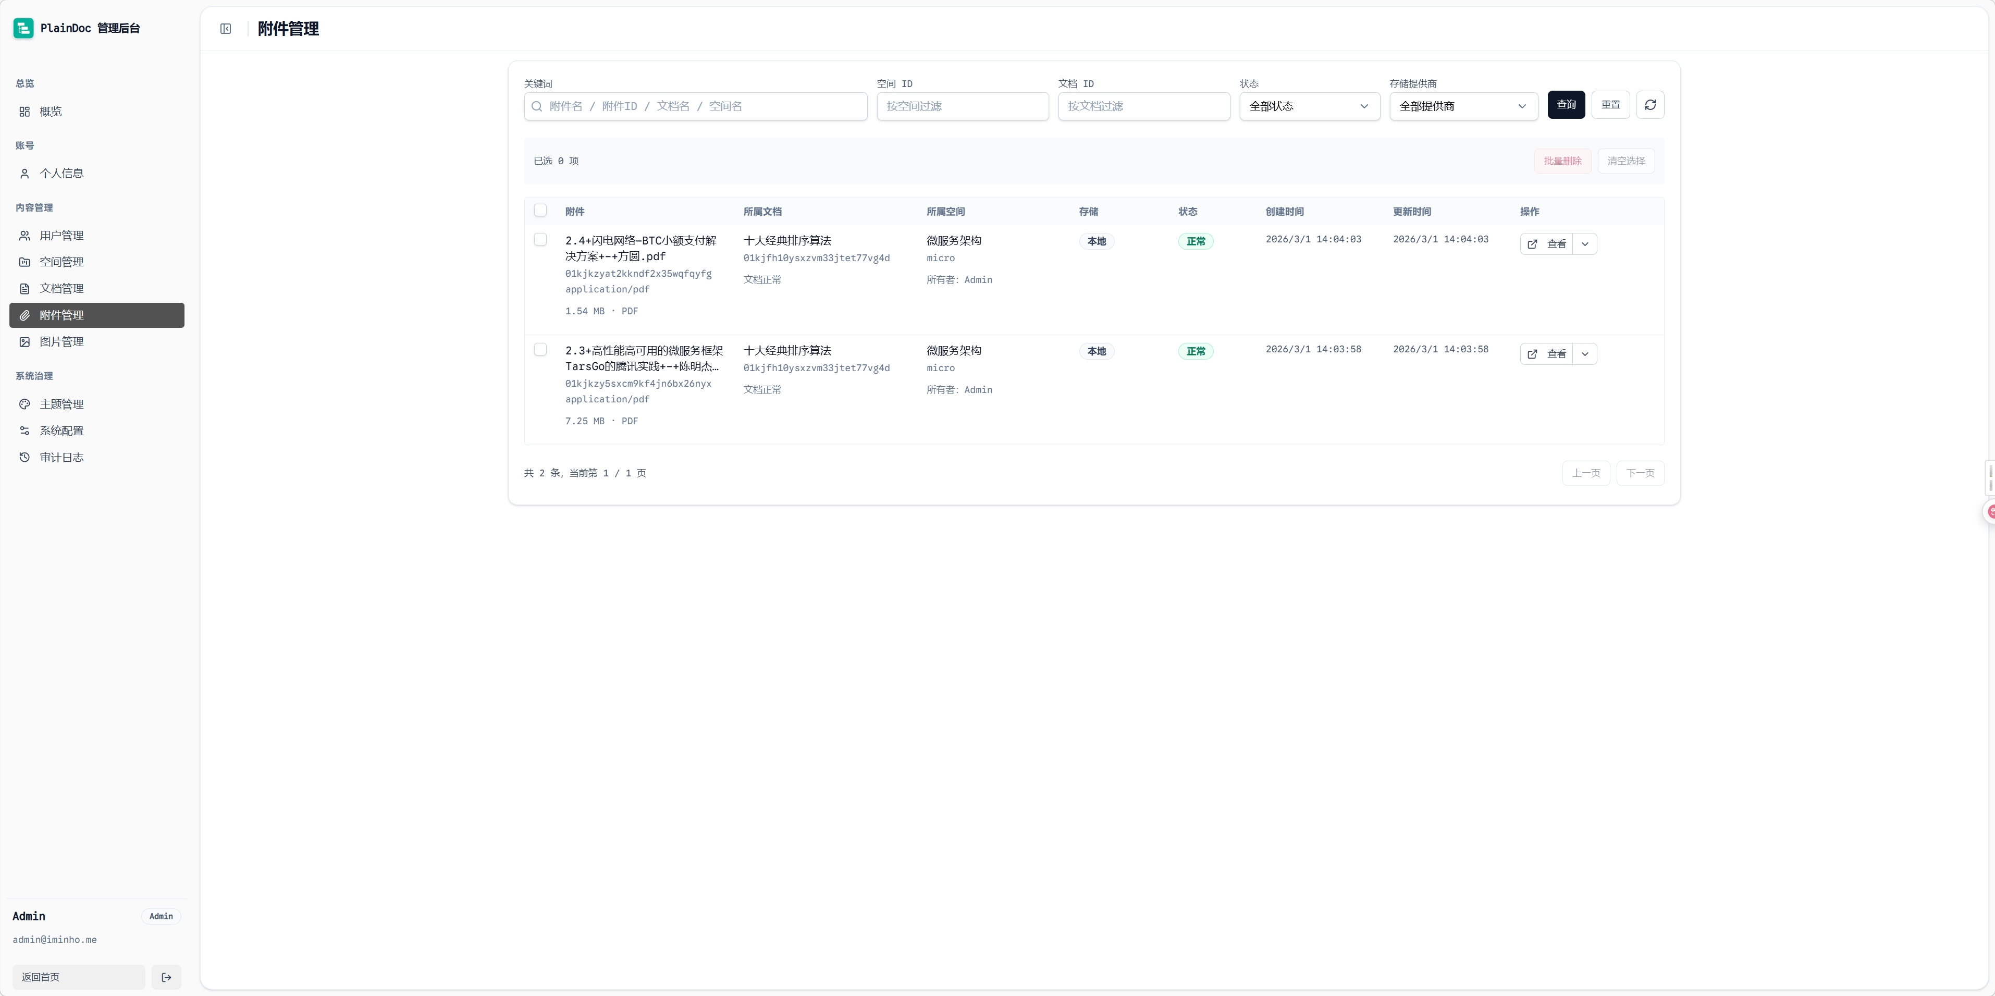Viewport: 1995px width, 996px height.
Task: Go to 图片管理 page
Action: pyautogui.click(x=97, y=341)
